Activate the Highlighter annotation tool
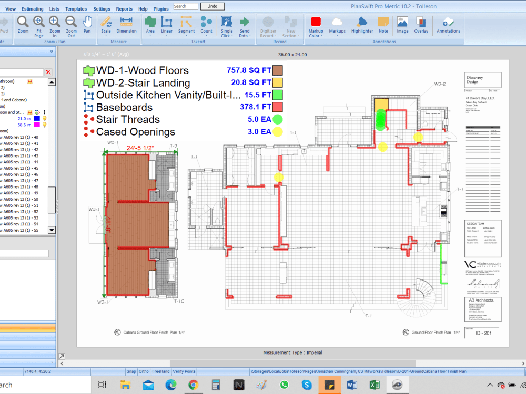The width and height of the screenshot is (526, 394). [361, 24]
